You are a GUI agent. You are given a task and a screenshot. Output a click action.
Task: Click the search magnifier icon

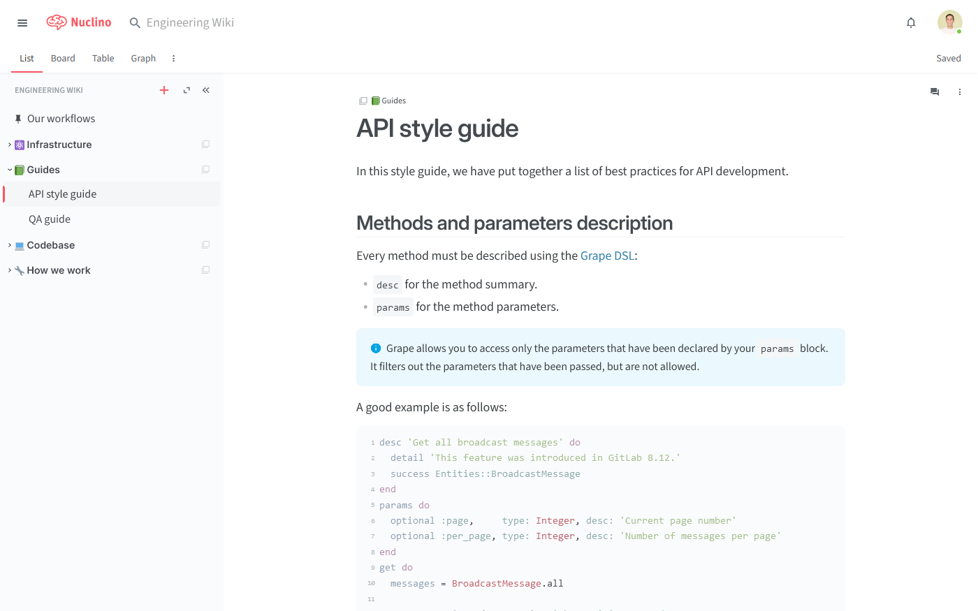pos(135,23)
